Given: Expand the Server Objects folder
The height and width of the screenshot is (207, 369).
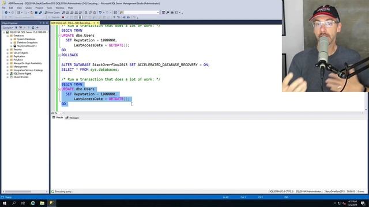Looking at the screenshot, I should click(7, 53).
